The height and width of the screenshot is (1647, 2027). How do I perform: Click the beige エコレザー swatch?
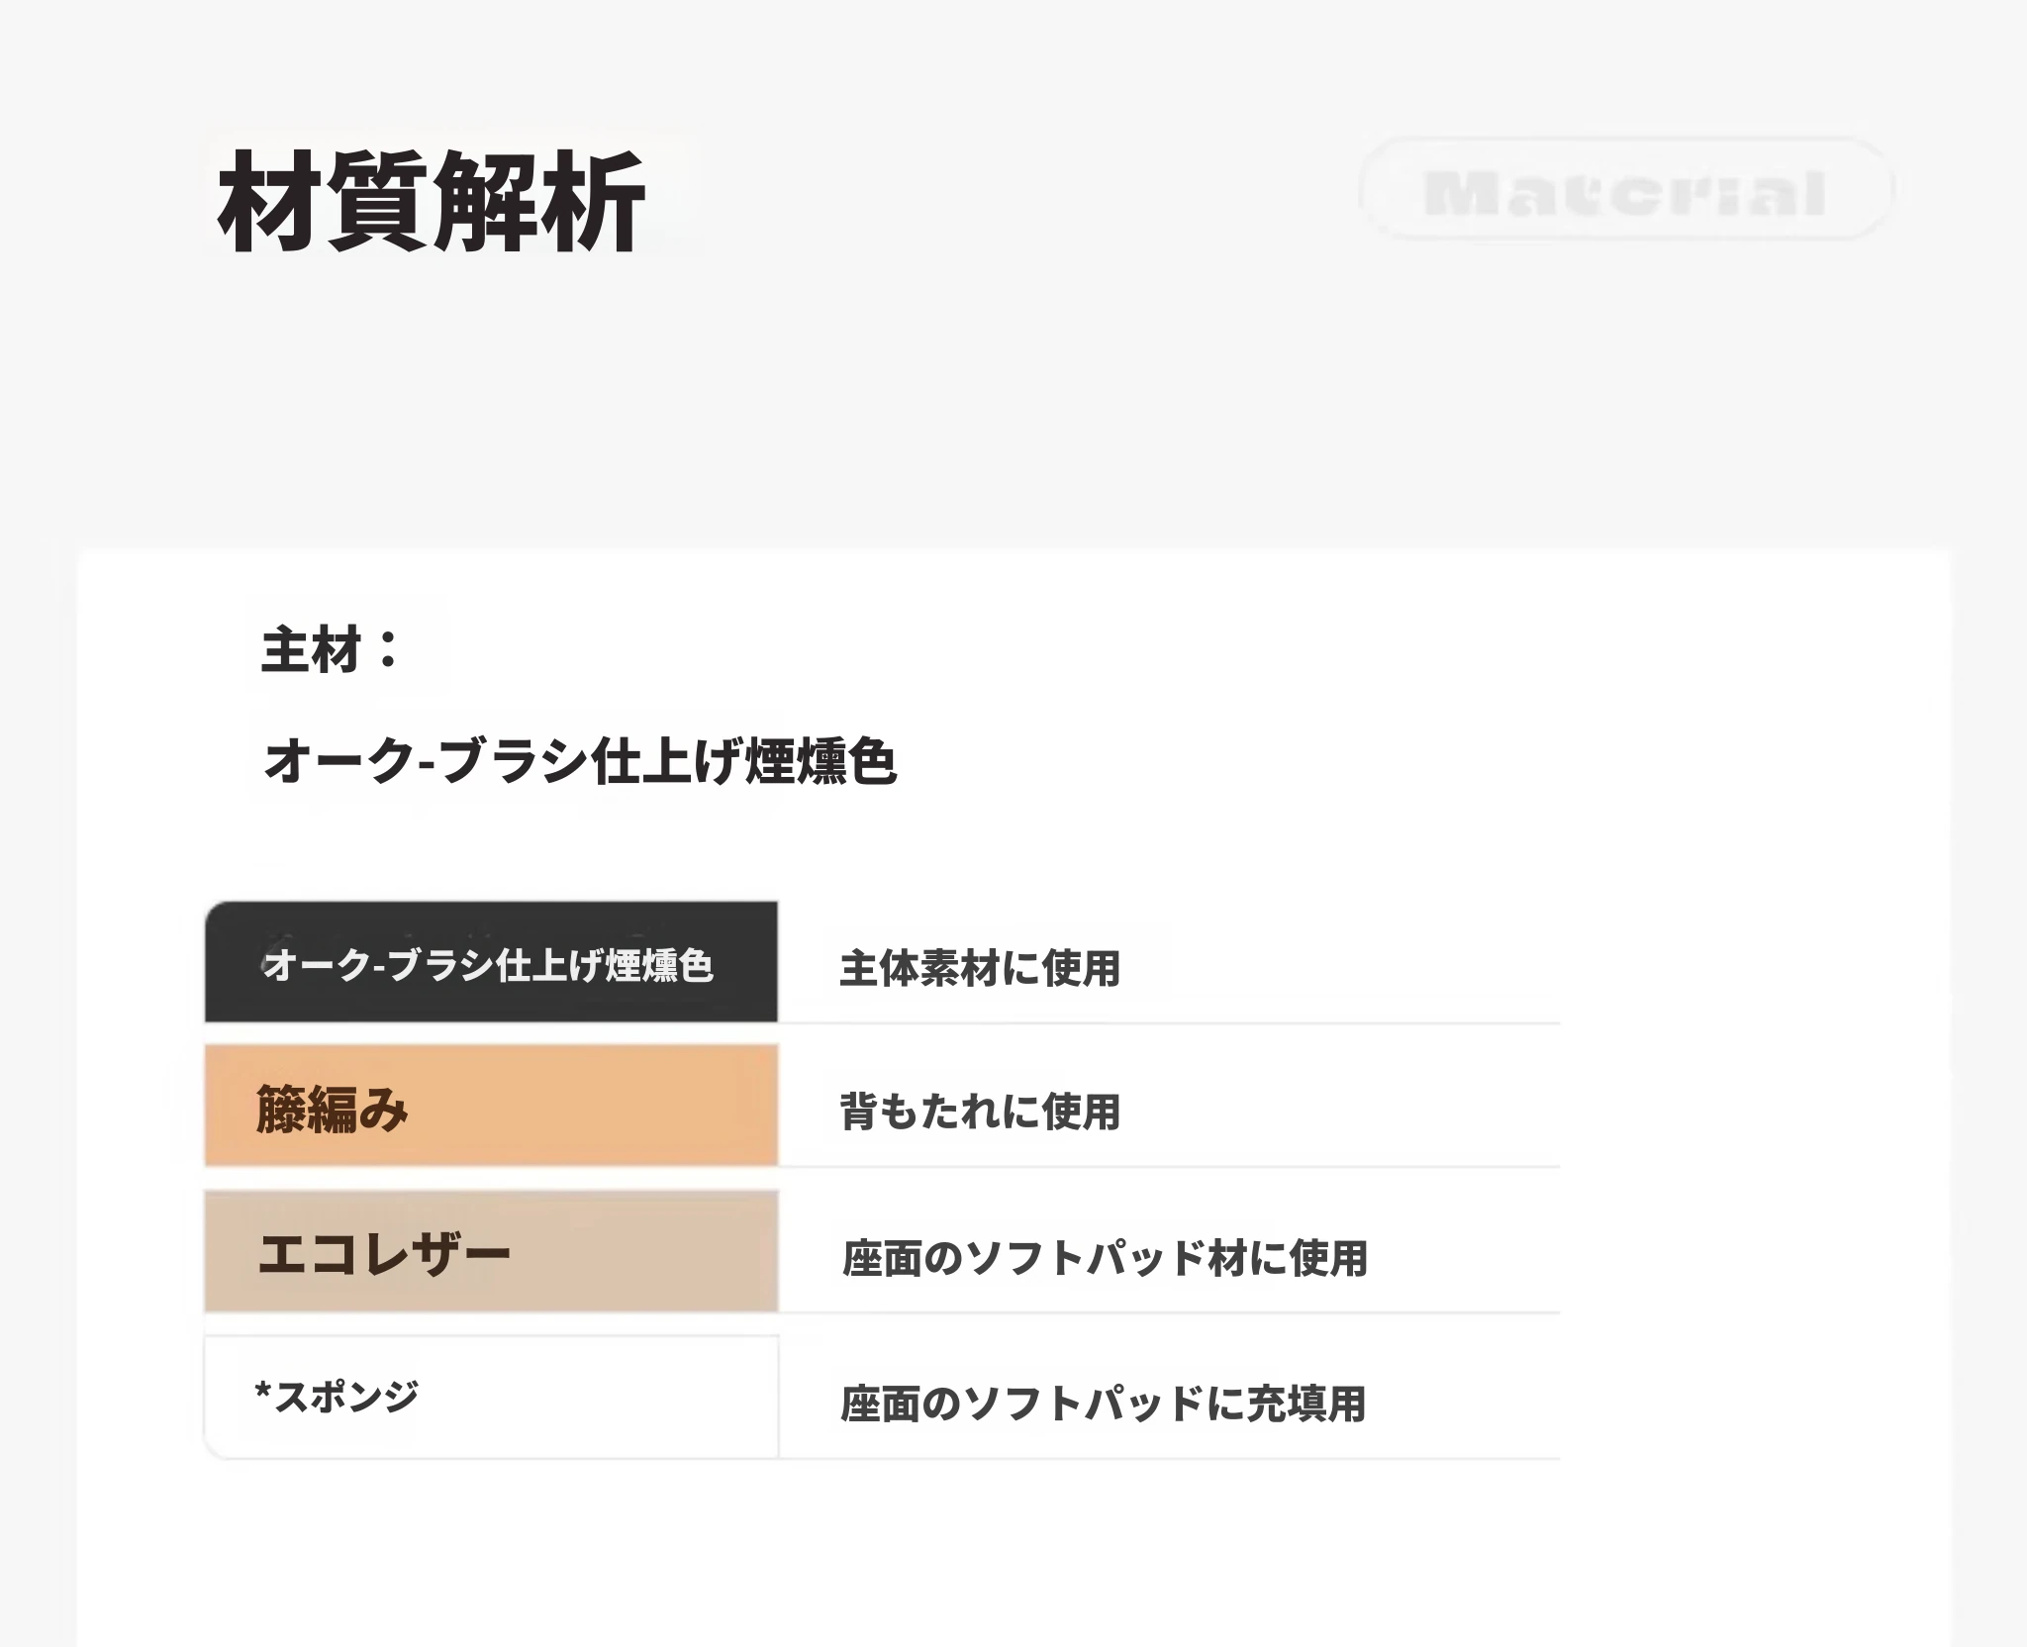[491, 1251]
